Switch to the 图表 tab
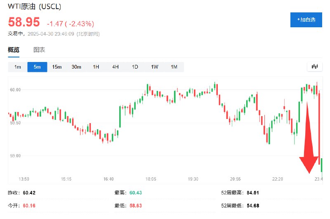 click(39, 50)
